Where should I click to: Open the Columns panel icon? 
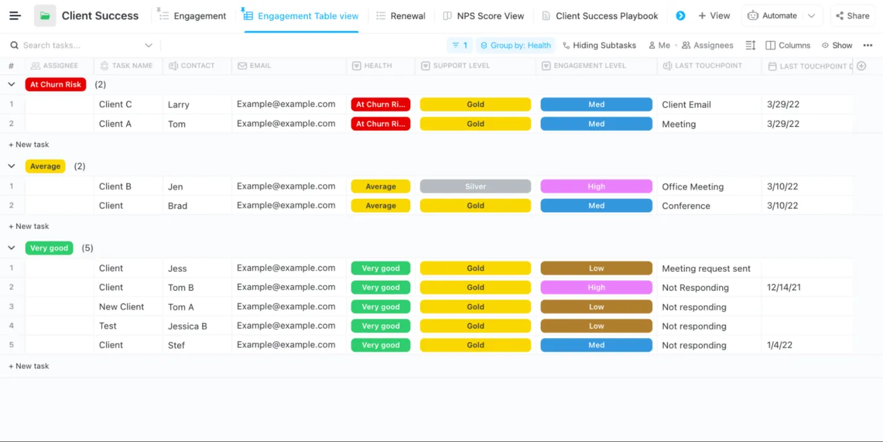click(x=787, y=45)
